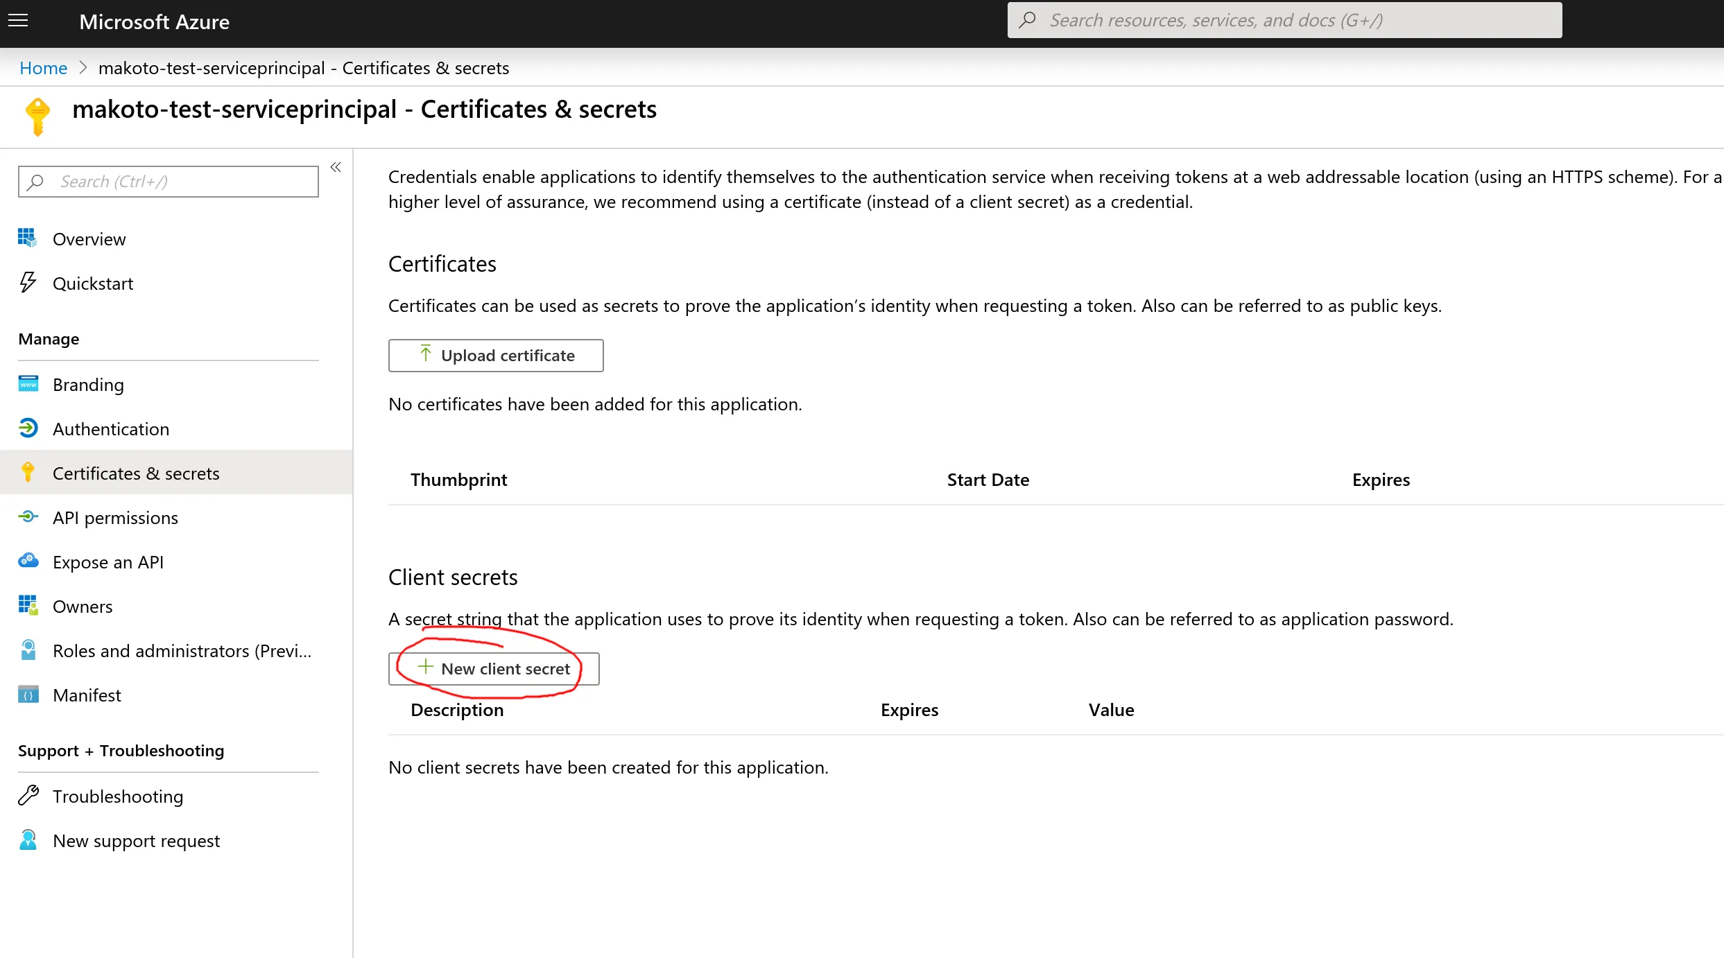
Task: Open Certificates & secrets menu item
Action: tap(136, 473)
